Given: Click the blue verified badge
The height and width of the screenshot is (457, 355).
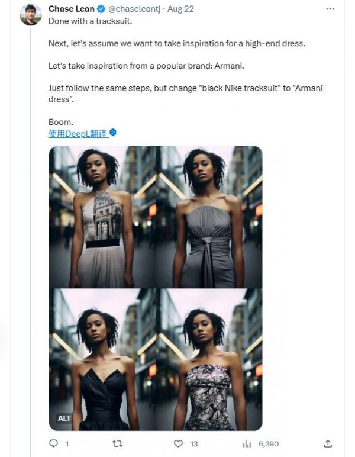Looking at the screenshot, I should click(x=101, y=9).
